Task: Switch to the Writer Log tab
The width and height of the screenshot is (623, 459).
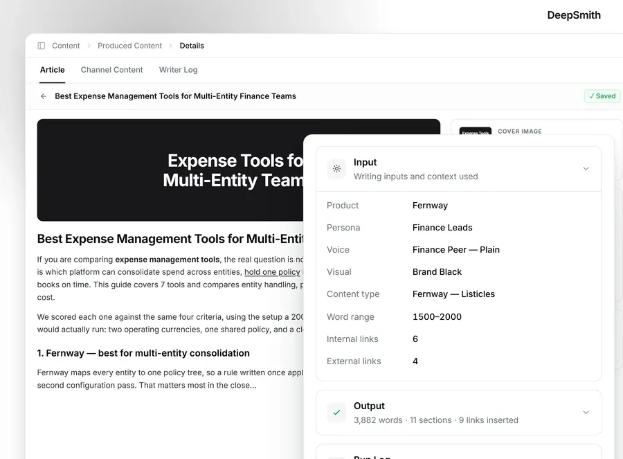Action: click(x=178, y=70)
